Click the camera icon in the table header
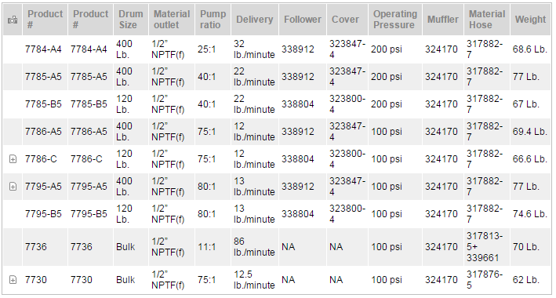Image resolution: width=556 pixels, height=298 pixels. pyautogui.click(x=13, y=20)
